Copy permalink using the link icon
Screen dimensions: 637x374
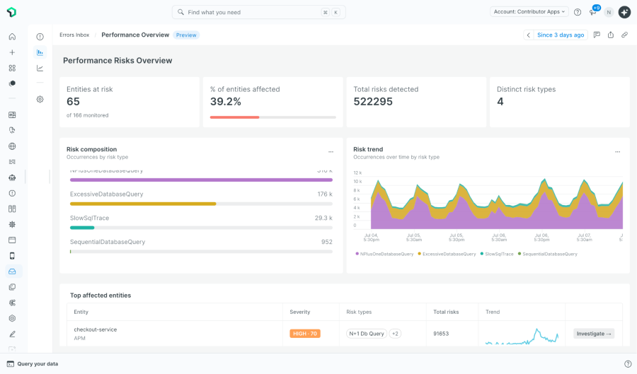[x=625, y=35]
